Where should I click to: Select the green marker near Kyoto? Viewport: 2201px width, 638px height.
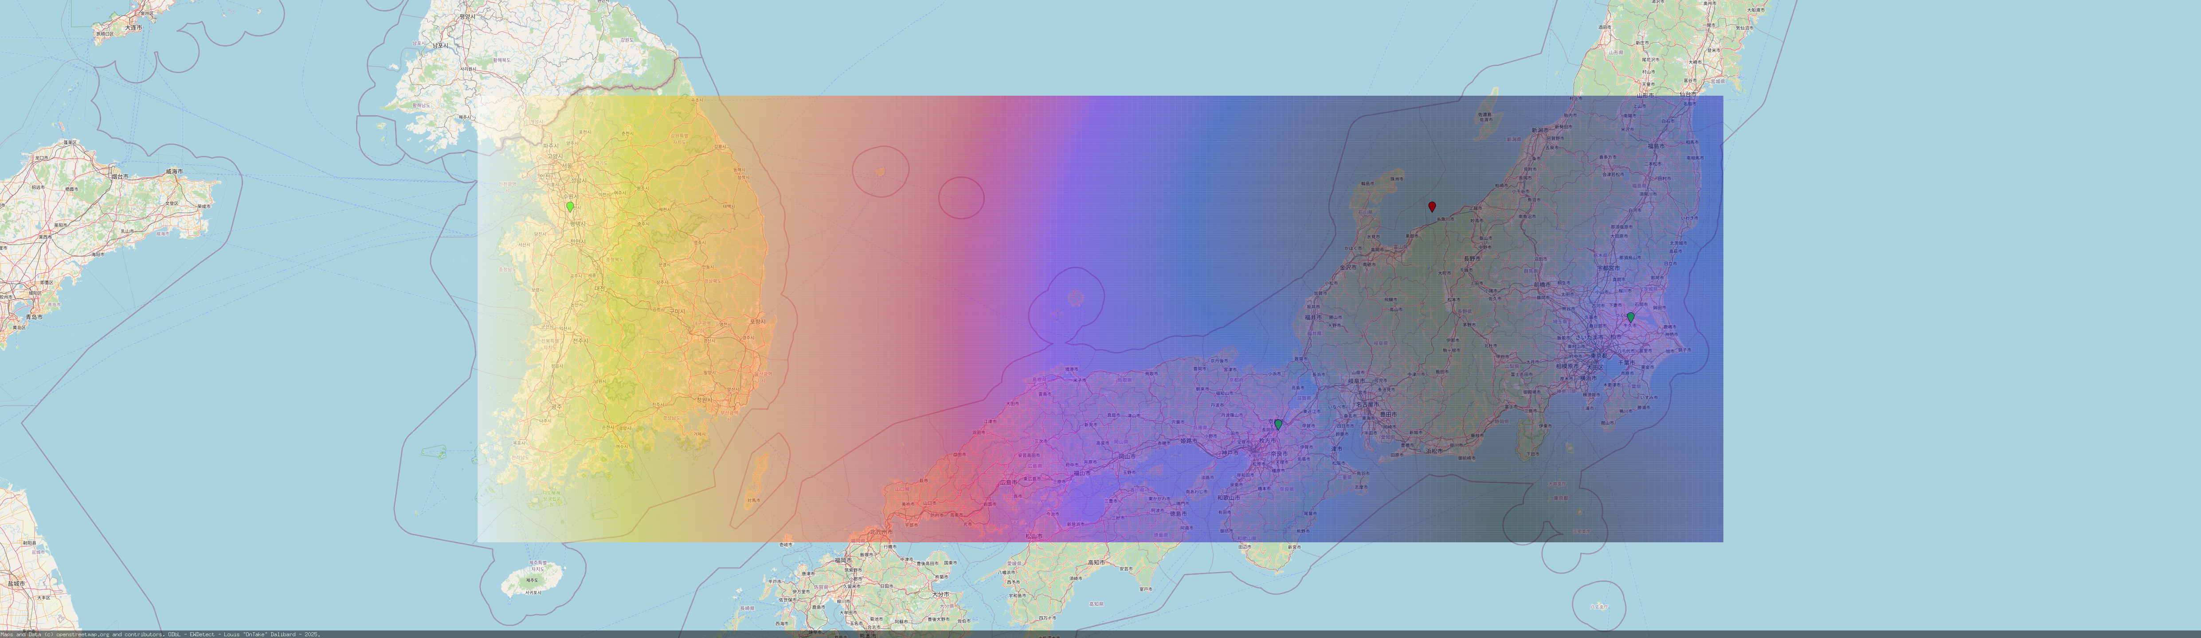coord(1278,424)
